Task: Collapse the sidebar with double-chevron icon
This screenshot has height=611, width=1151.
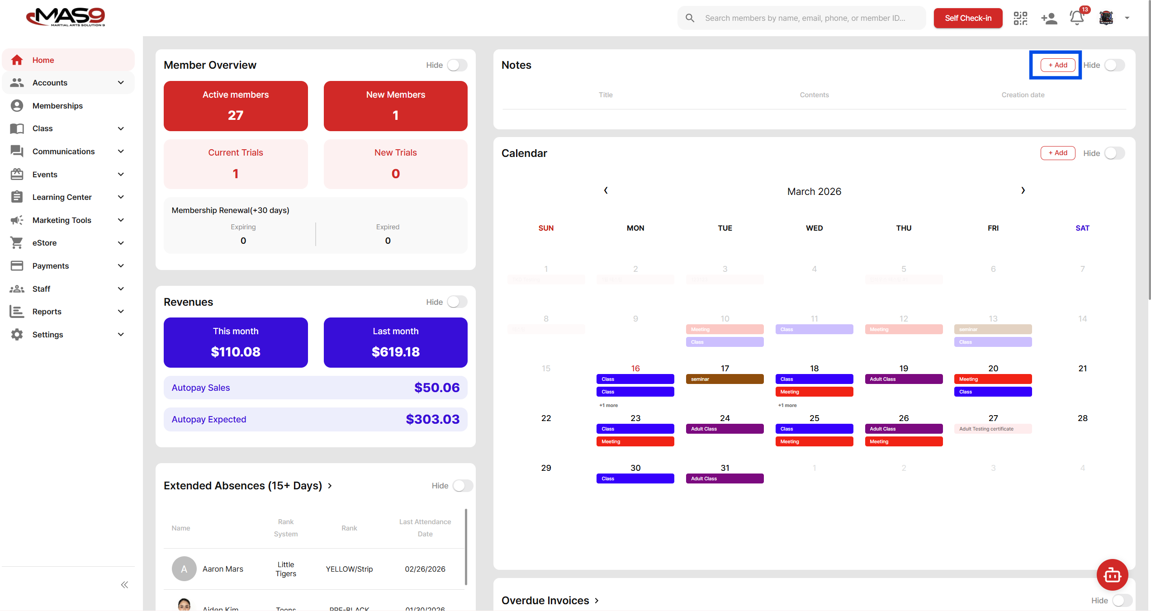Action: (124, 585)
